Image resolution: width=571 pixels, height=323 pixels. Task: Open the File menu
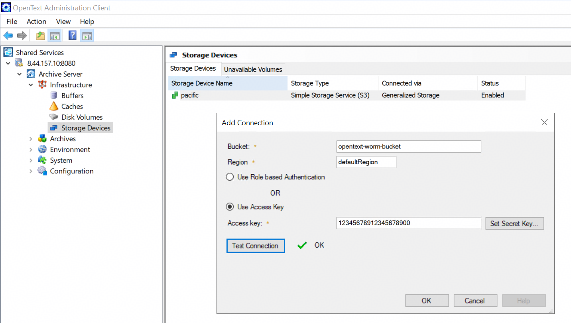(12, 22)
